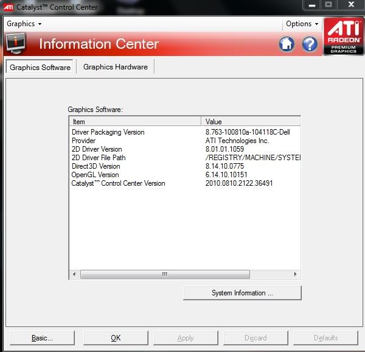Minimize the Catalyst Control Center window

(312, 5)
